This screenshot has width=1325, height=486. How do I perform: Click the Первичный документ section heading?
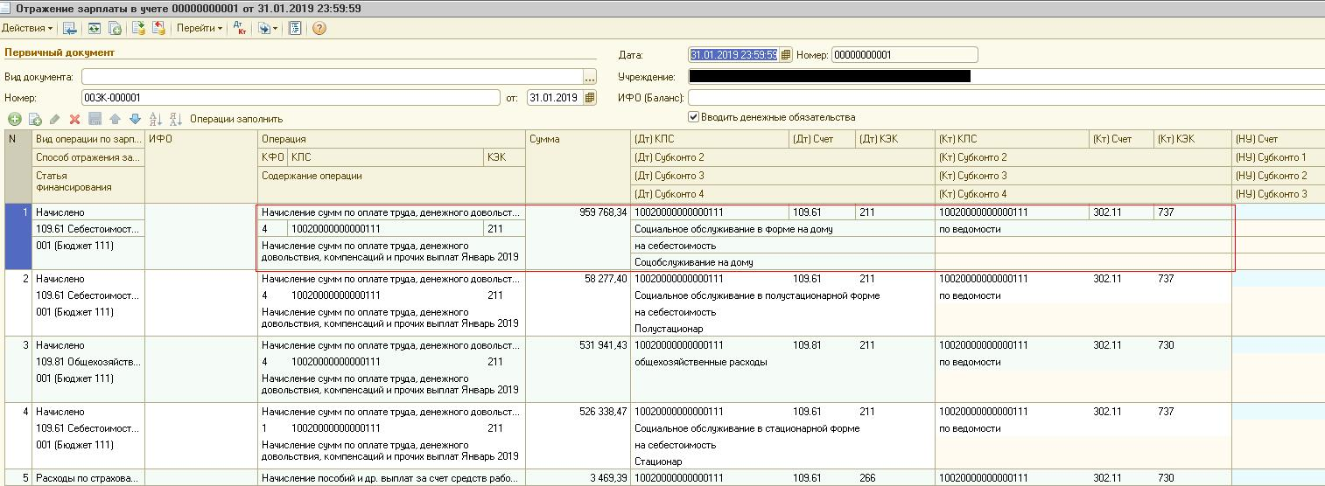point(60,52)
